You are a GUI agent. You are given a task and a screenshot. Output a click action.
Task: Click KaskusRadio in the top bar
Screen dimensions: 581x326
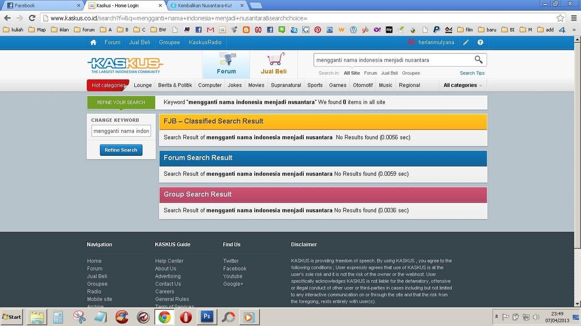pyautogui.click(x=205, y=42)
